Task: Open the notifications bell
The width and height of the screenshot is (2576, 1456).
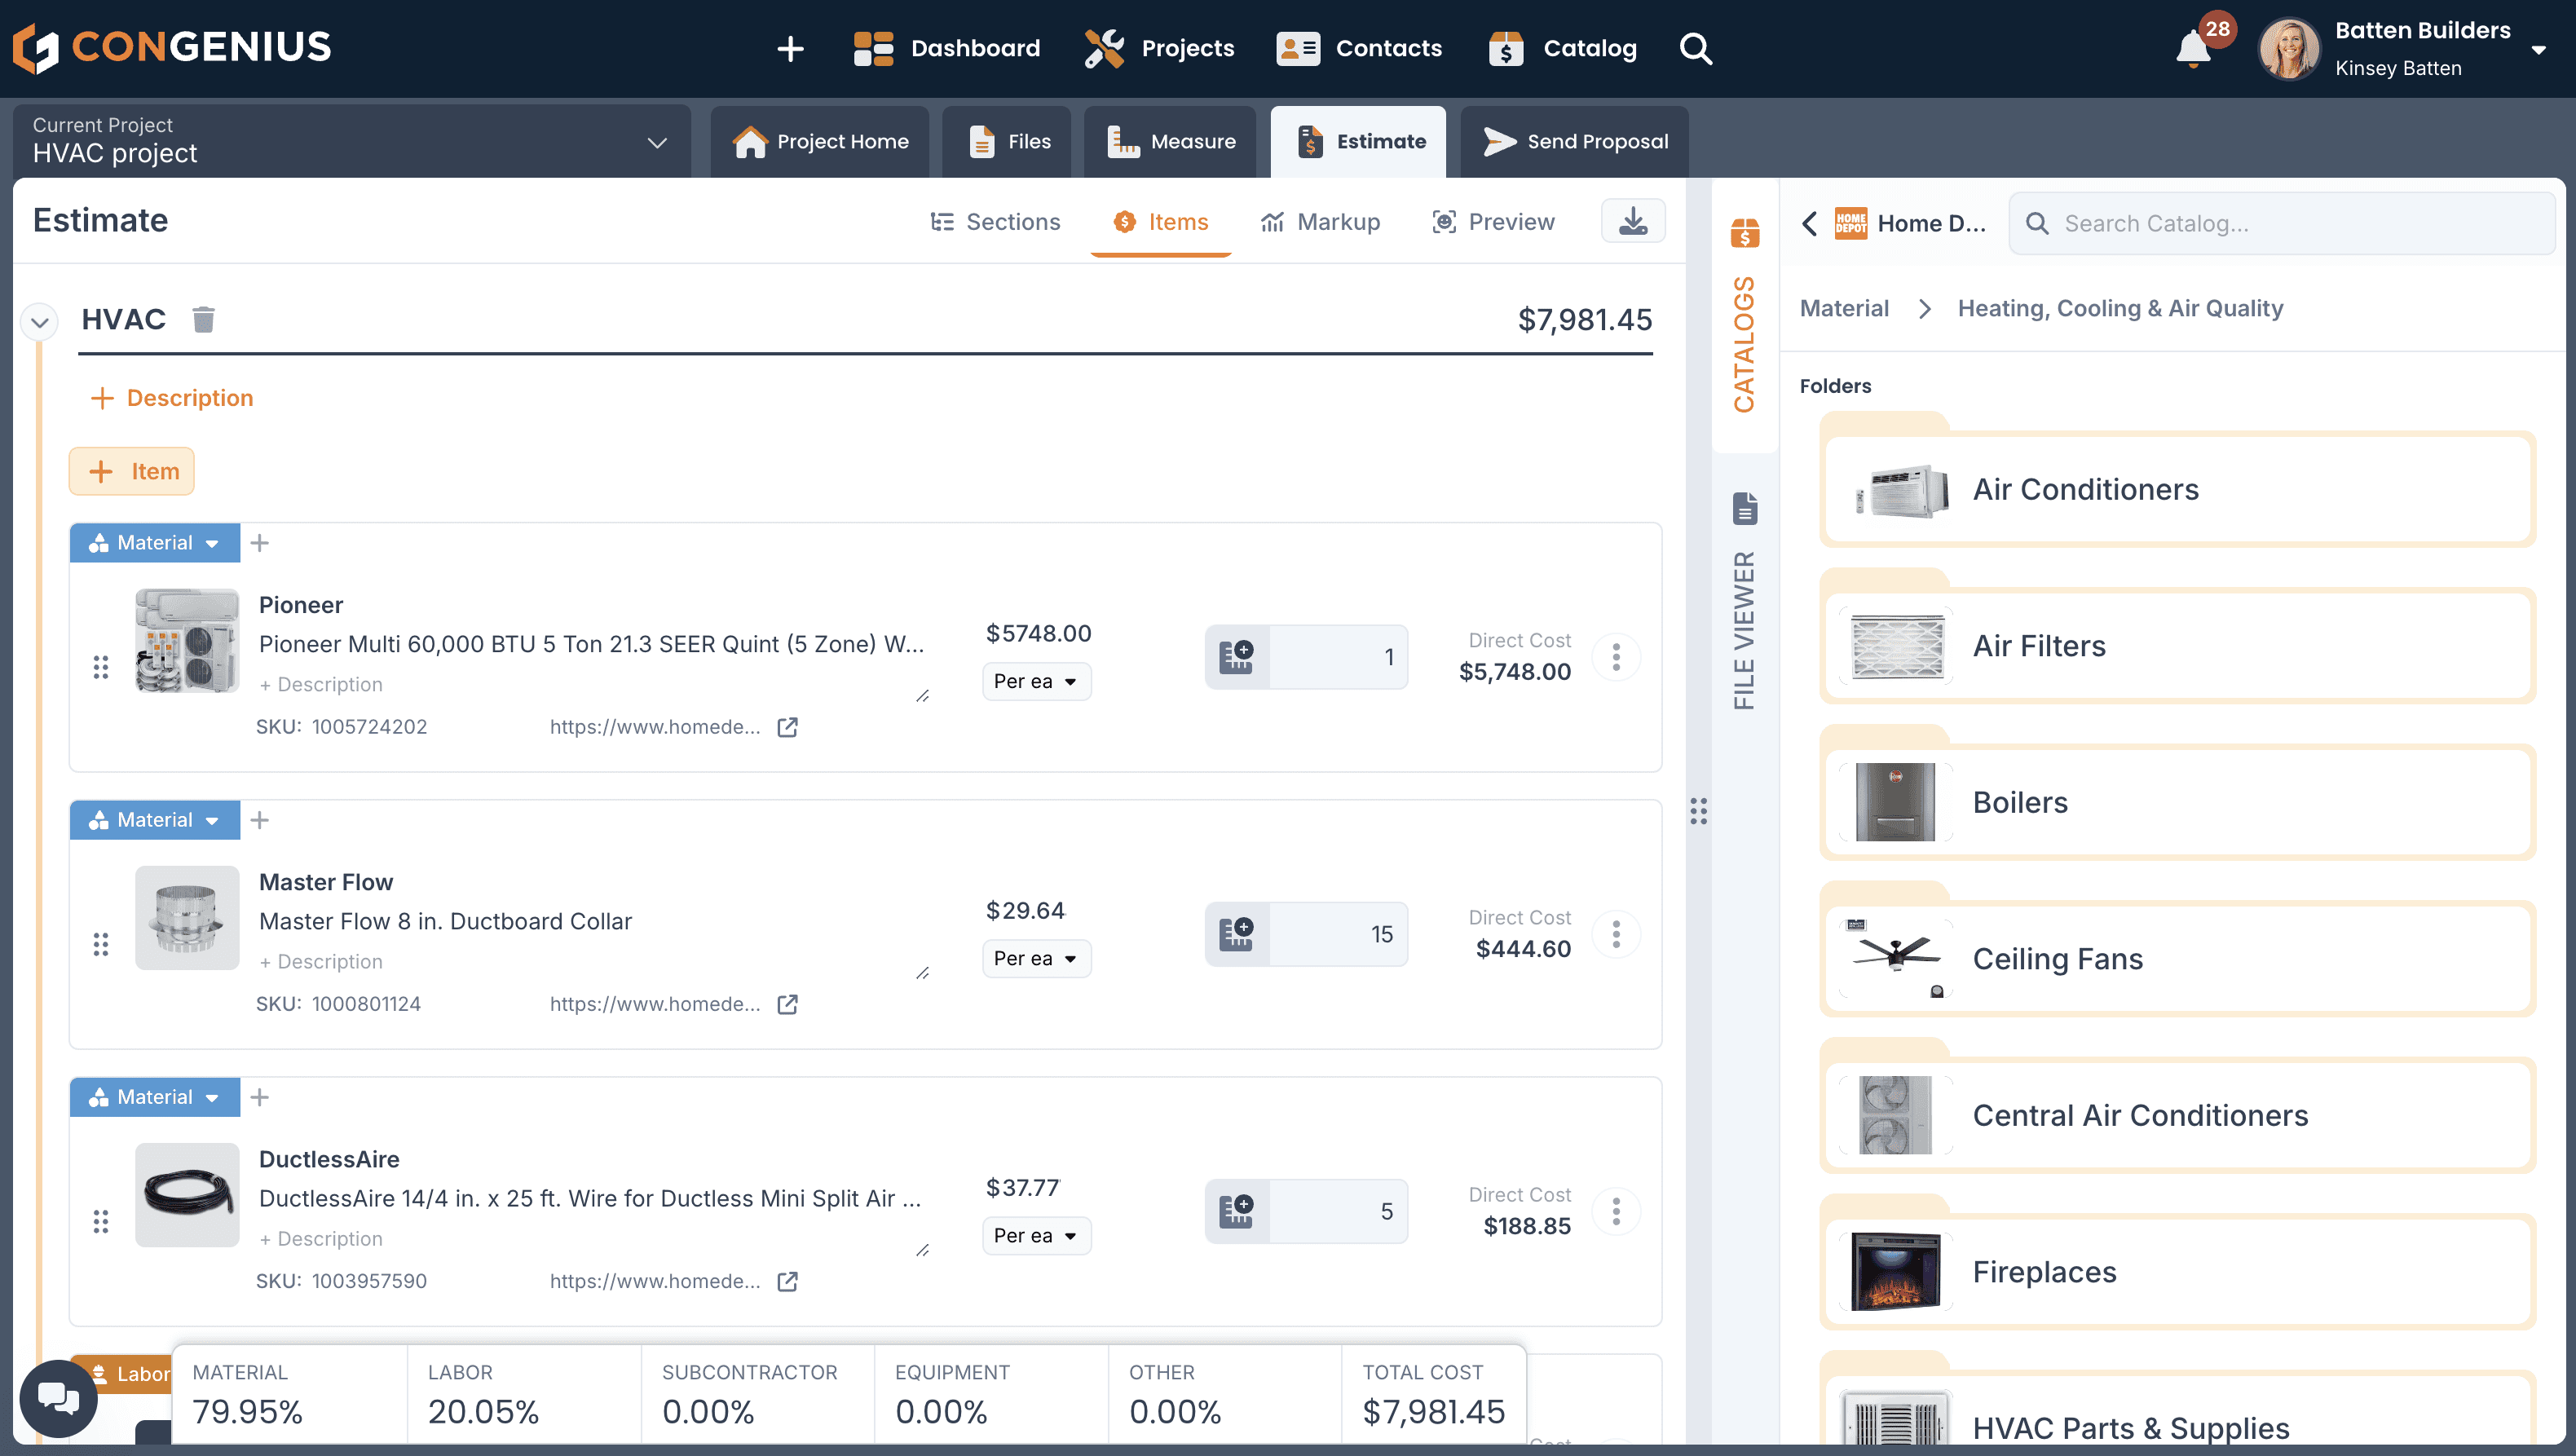Action: [x=2193, y=48]
